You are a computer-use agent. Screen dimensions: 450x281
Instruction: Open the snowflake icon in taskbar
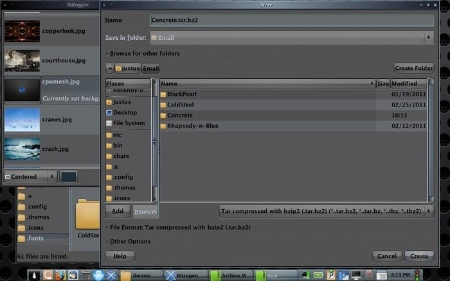point(98,275)
